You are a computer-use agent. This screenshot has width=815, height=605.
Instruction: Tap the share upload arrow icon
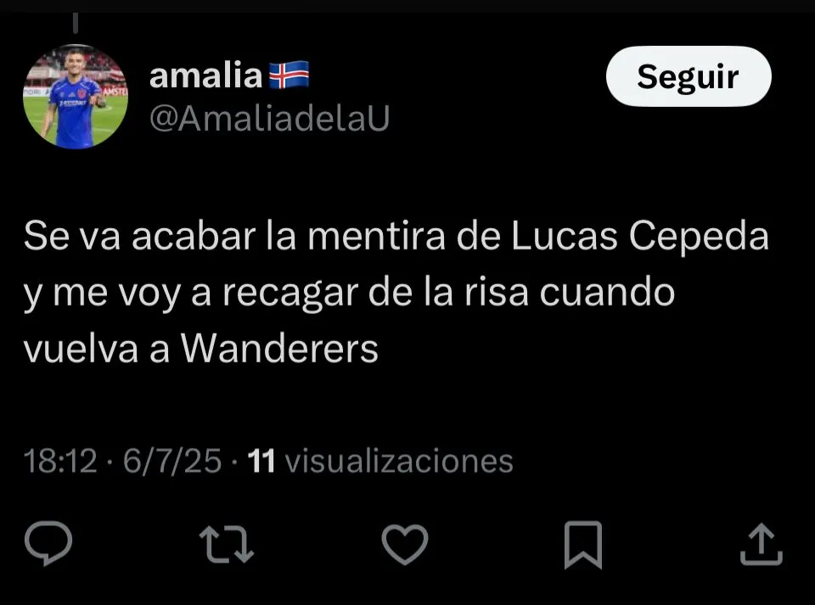(x=762, y=544)
